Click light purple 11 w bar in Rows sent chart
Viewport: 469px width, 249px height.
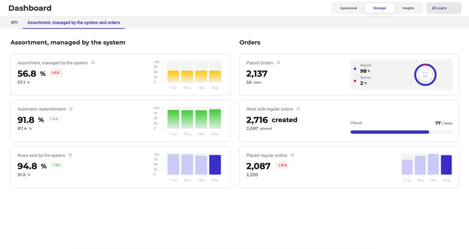pyautogui.click(x=173, y=164)
